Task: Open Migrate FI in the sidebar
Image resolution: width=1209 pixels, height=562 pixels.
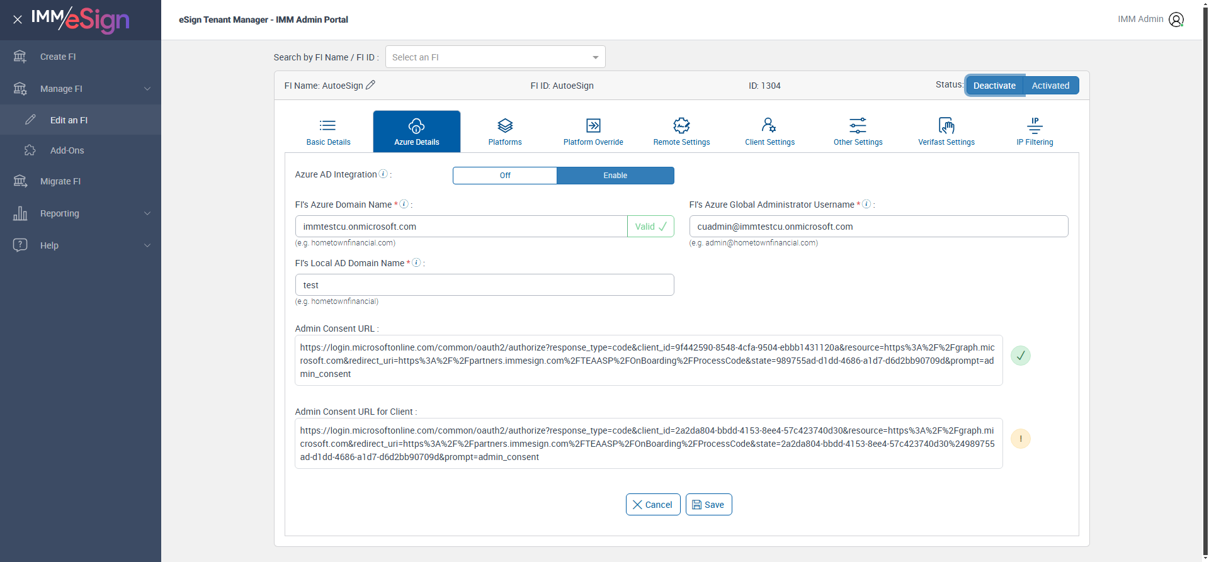Action: tap(81, 181)
